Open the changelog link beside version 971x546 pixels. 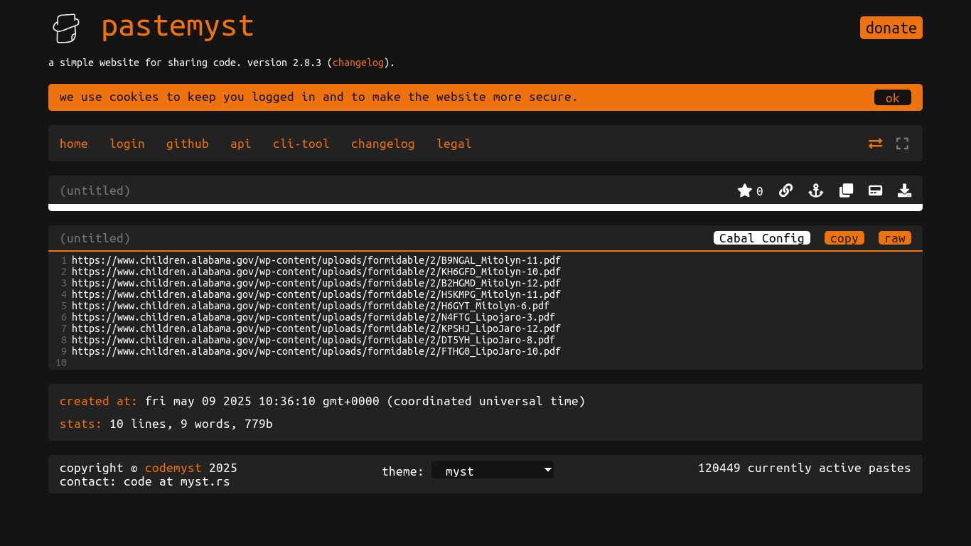tap(358, 63)
